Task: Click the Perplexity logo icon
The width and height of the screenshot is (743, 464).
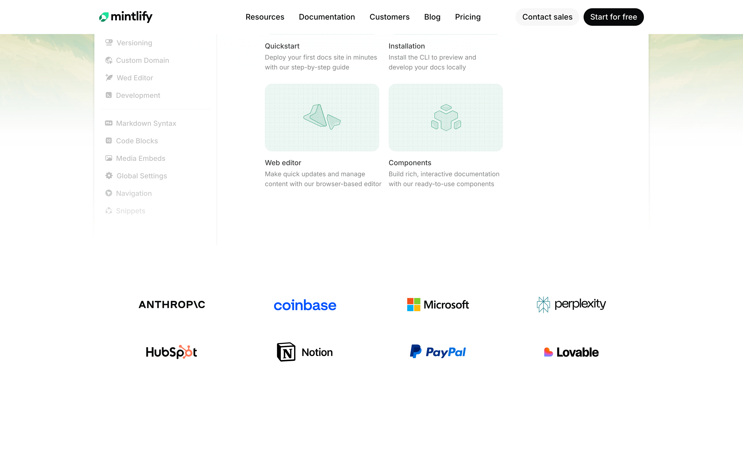Action: [543, 304]
